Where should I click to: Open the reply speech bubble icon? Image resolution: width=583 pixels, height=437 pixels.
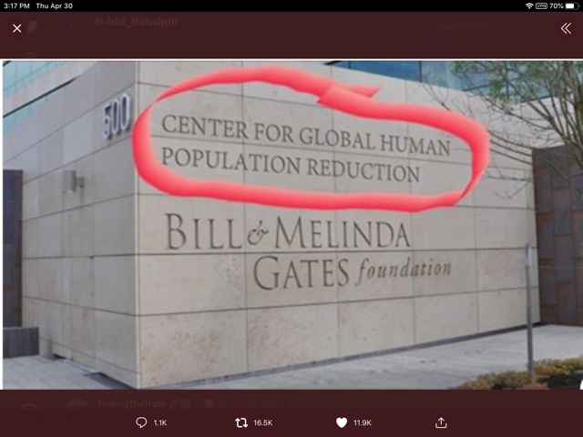point(141,422)
